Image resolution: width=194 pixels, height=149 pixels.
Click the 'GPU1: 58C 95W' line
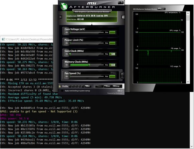point(10,115)
